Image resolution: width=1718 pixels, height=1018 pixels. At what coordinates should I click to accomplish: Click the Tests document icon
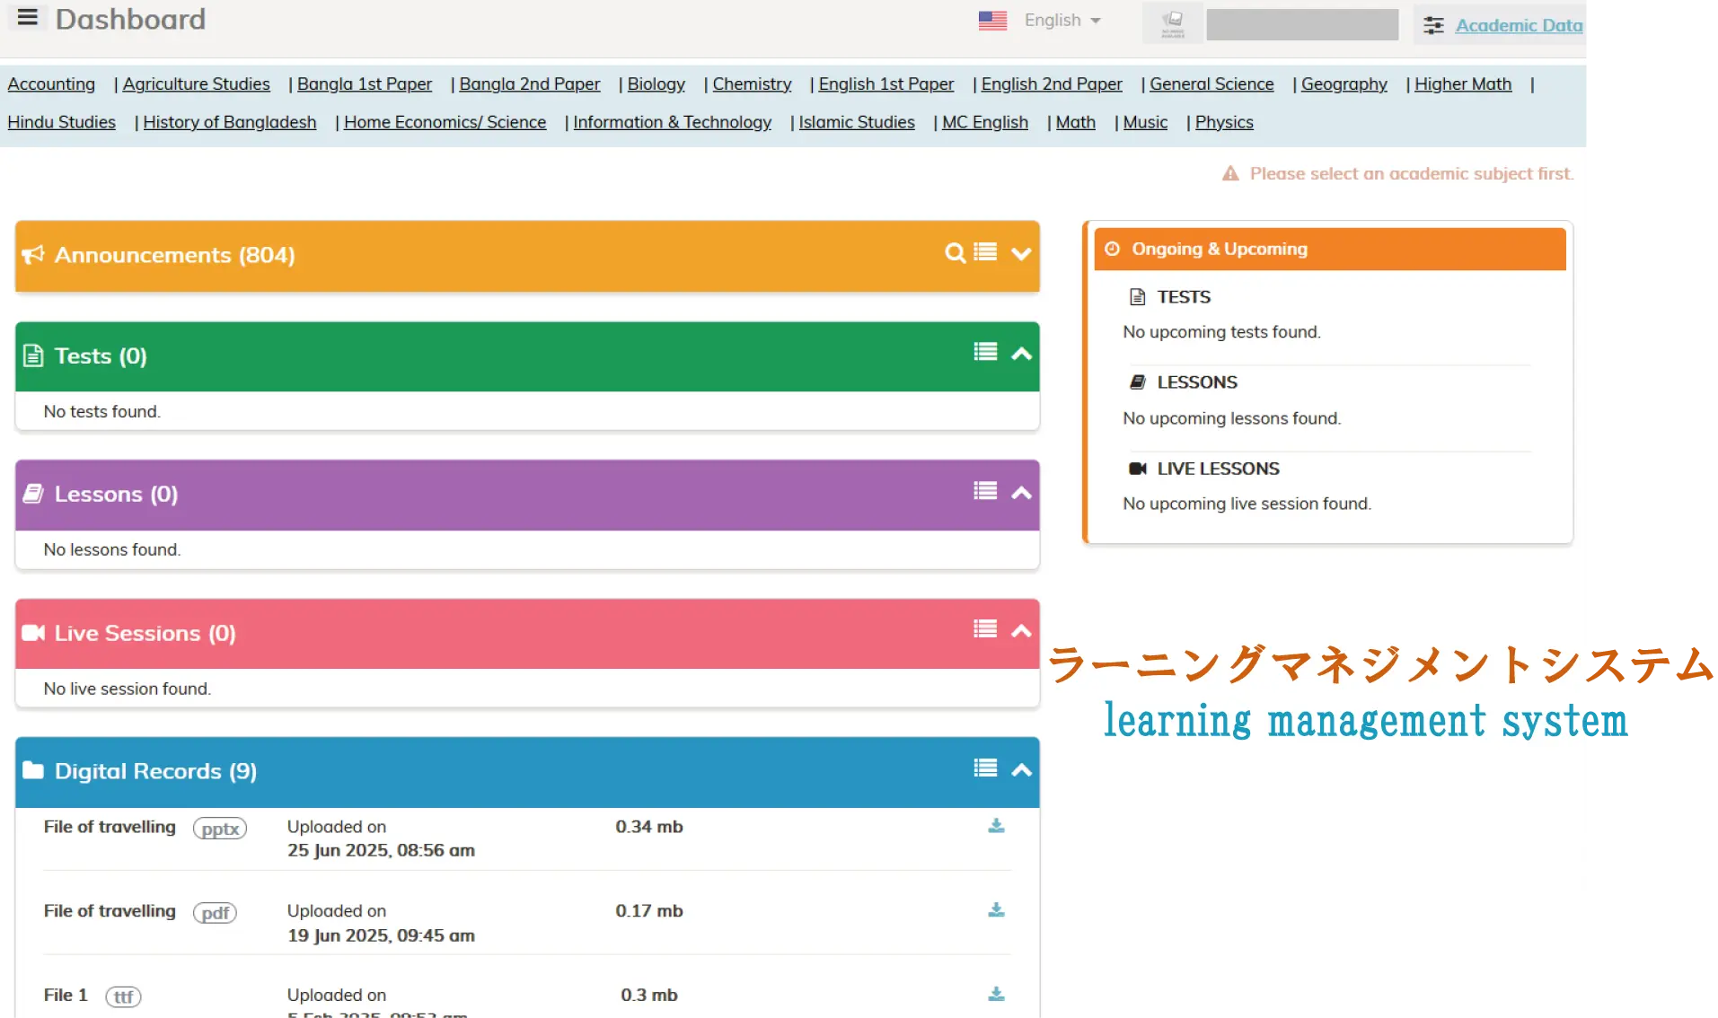click(33, 356)
